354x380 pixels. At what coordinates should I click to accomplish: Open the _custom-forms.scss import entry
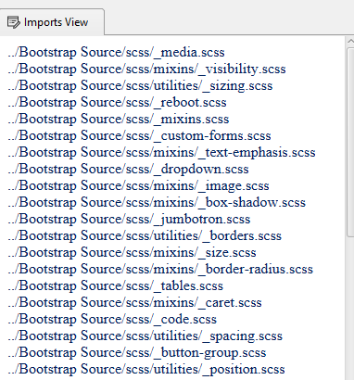point(140,135)
